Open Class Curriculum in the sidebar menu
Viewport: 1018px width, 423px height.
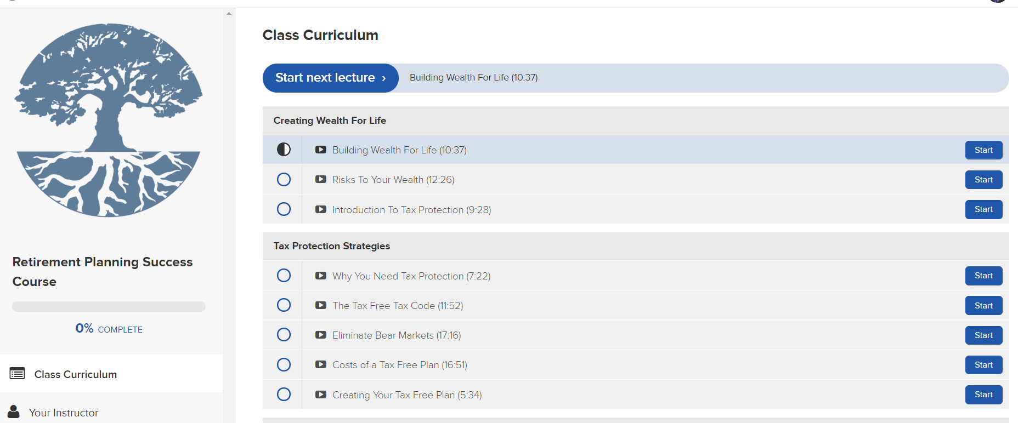click(76, 374)
